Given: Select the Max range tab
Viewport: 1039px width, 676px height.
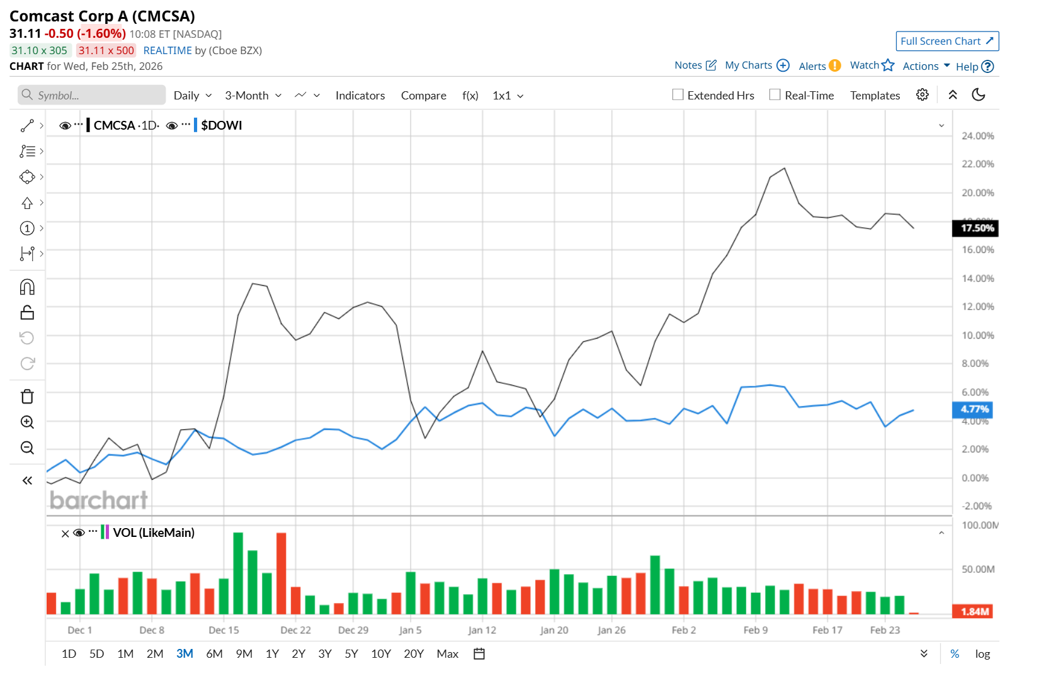Looking at the screenshot, I should coord(448,654).
